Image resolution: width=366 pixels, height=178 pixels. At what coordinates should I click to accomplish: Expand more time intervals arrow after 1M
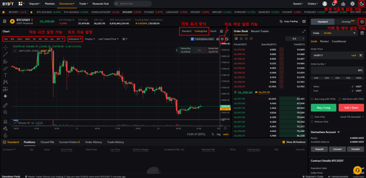pos(63,39)
